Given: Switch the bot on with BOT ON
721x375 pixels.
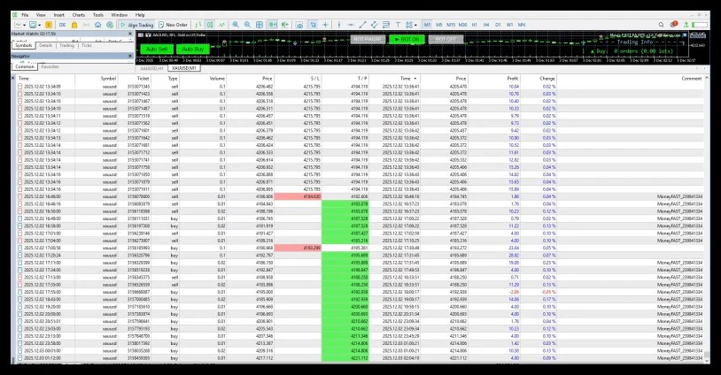Looking at the screenshot, I should [403, 40].
